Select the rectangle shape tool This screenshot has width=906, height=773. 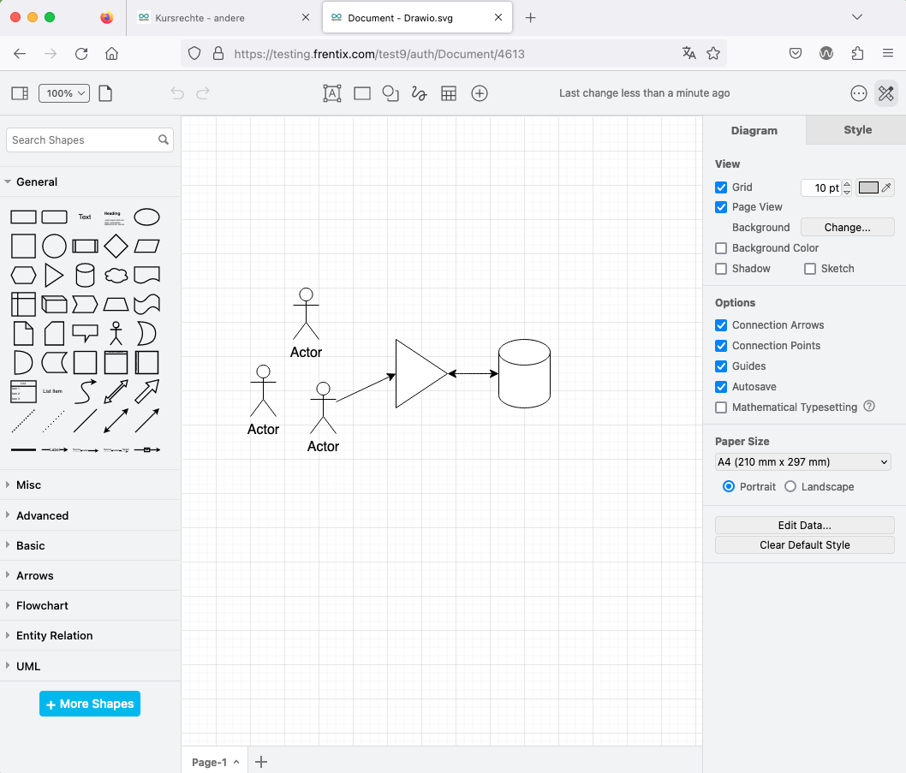coord(361,93)
